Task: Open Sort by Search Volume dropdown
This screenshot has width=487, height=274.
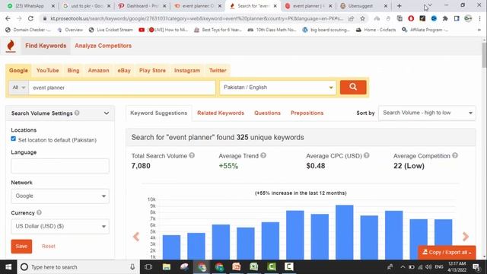Action: [427, 113]
